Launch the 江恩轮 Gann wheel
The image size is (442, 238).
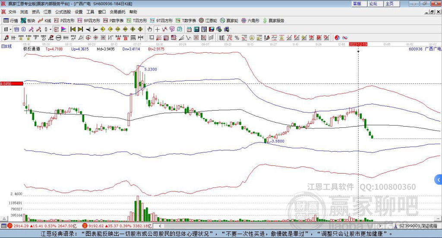click(208, 21)
